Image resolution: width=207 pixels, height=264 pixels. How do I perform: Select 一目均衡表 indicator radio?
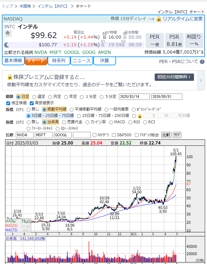pyautogui.click(x=107, y=110)
